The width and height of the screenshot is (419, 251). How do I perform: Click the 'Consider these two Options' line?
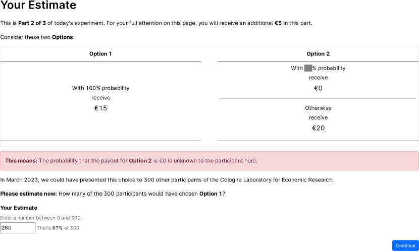[x=37, y=37]
